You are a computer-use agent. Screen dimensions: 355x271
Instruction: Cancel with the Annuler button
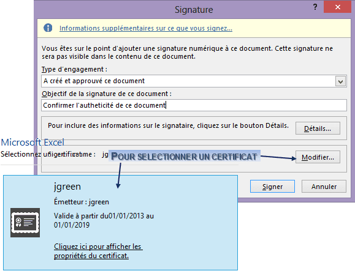tap(324, 187)
